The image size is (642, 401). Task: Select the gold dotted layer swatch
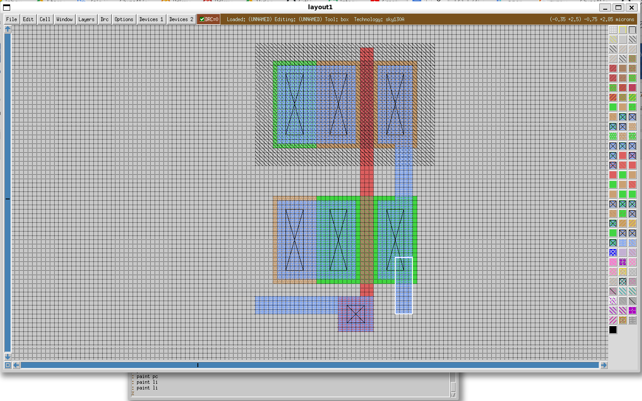point(623,320)
